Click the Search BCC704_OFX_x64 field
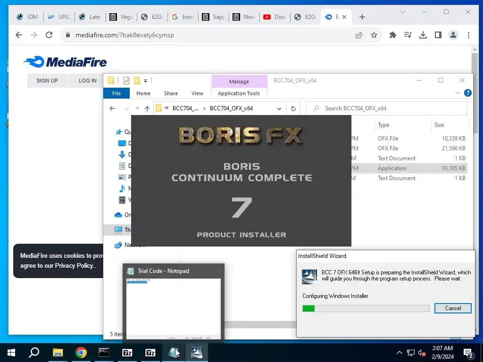Viewport: 483px width, 362px height. pos(387,108)
